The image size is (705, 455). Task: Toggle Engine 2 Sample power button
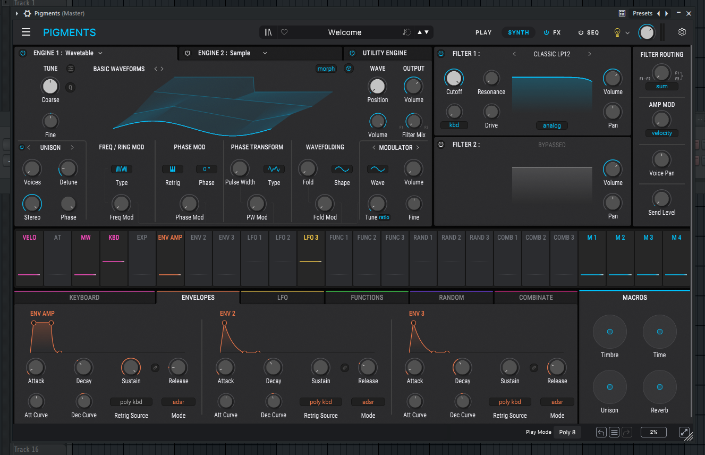188,53
